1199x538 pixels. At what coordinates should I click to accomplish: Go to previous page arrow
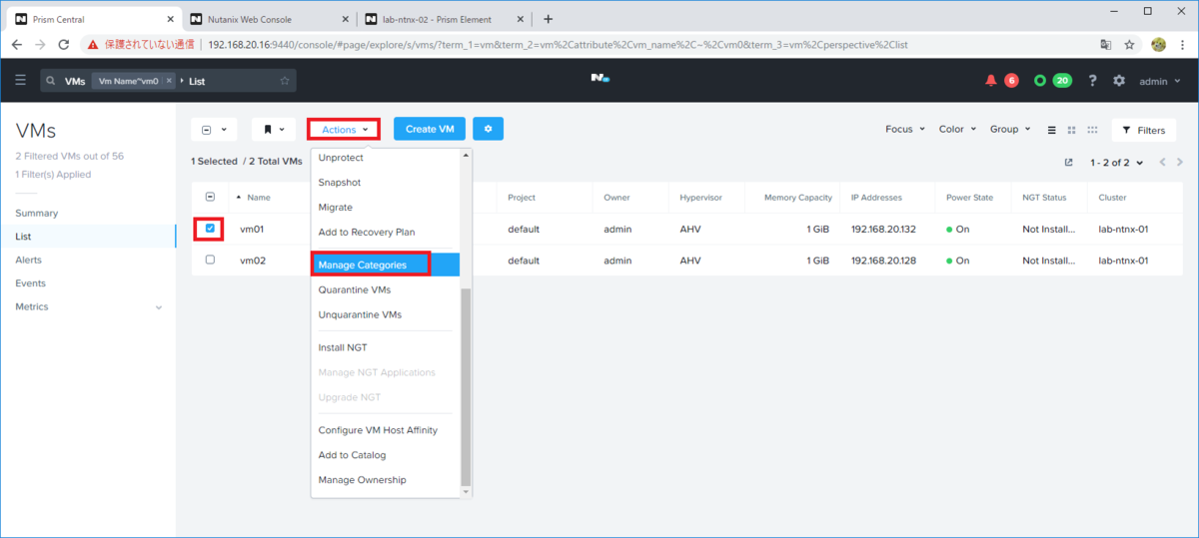point(1162,162)
